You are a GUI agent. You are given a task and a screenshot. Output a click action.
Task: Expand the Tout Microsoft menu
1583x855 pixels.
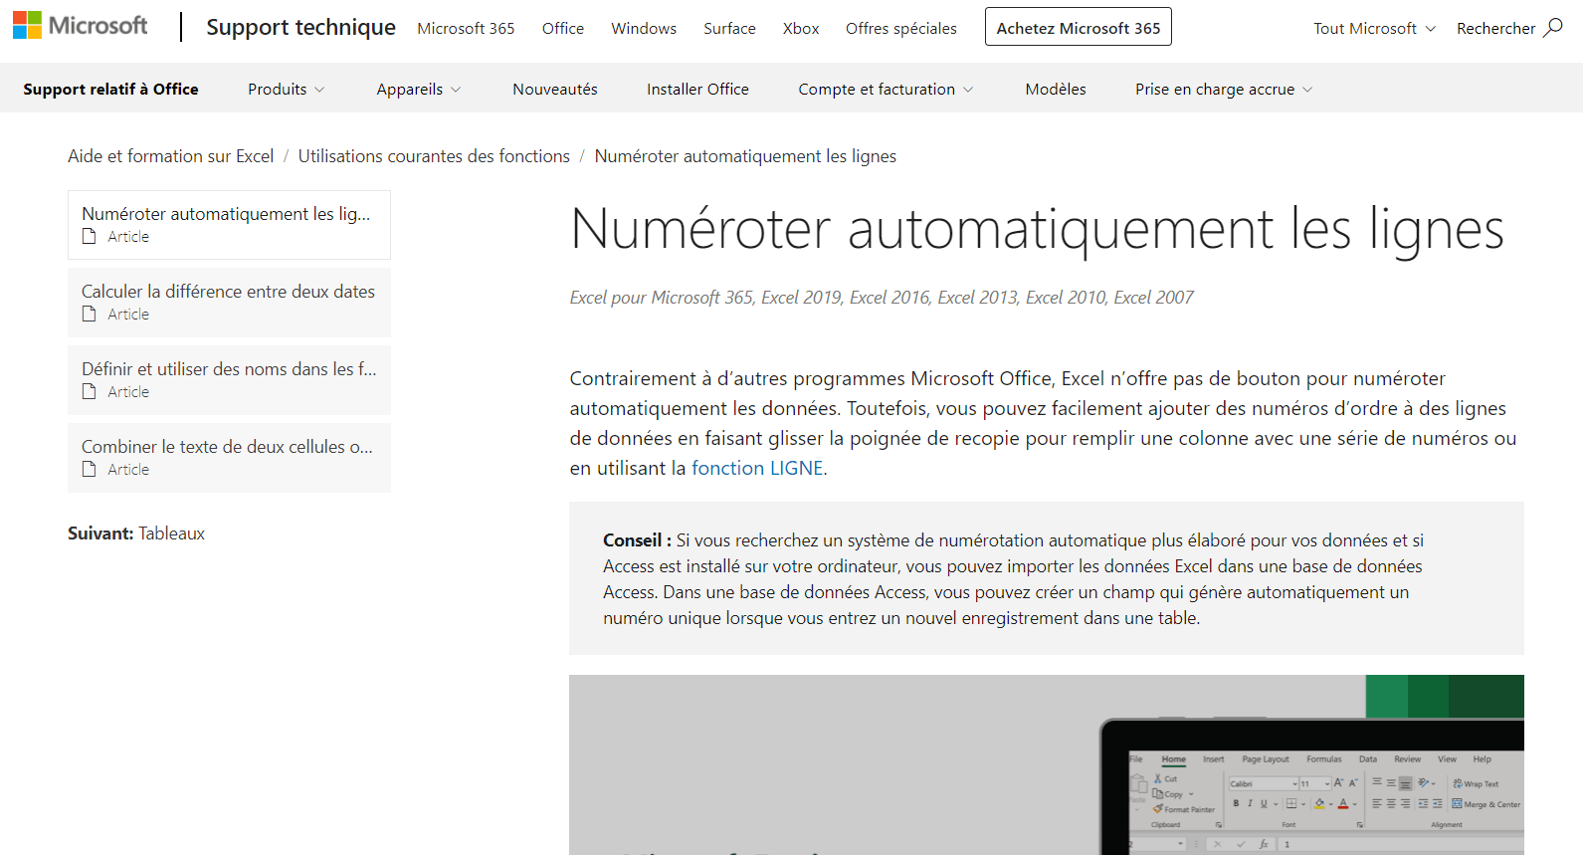click(x=1374, y=28)
